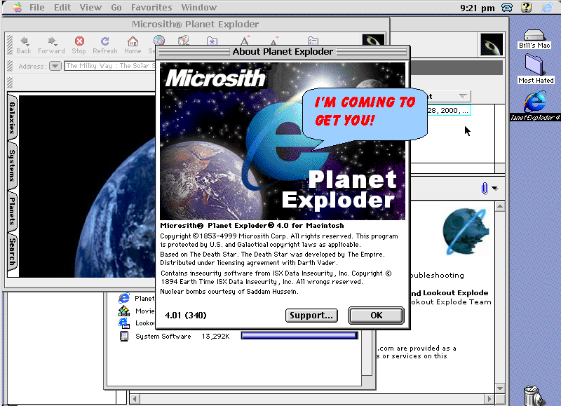Viewport: 561px width, 406px height.
Task: Collapse the button toolbar using its grip handle
Action: [10, 45]
